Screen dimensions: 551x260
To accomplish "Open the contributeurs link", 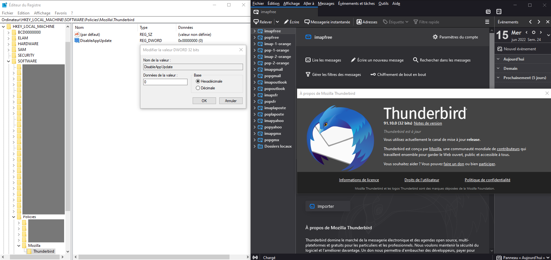I will tap(508, 149).
